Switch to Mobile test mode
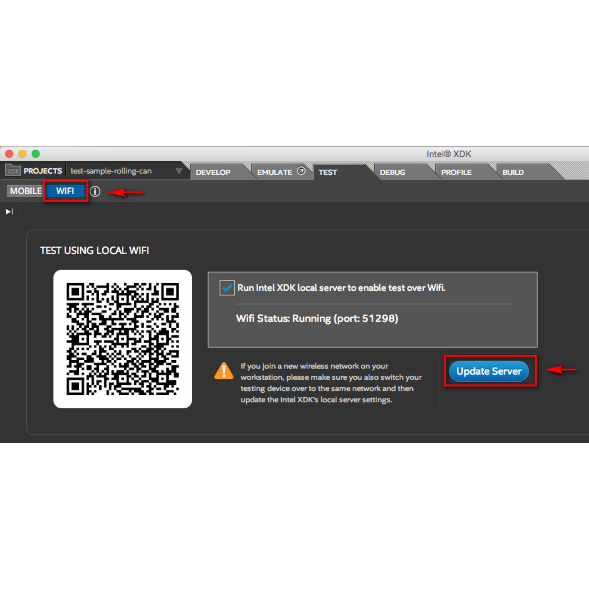 coord(25,191)
